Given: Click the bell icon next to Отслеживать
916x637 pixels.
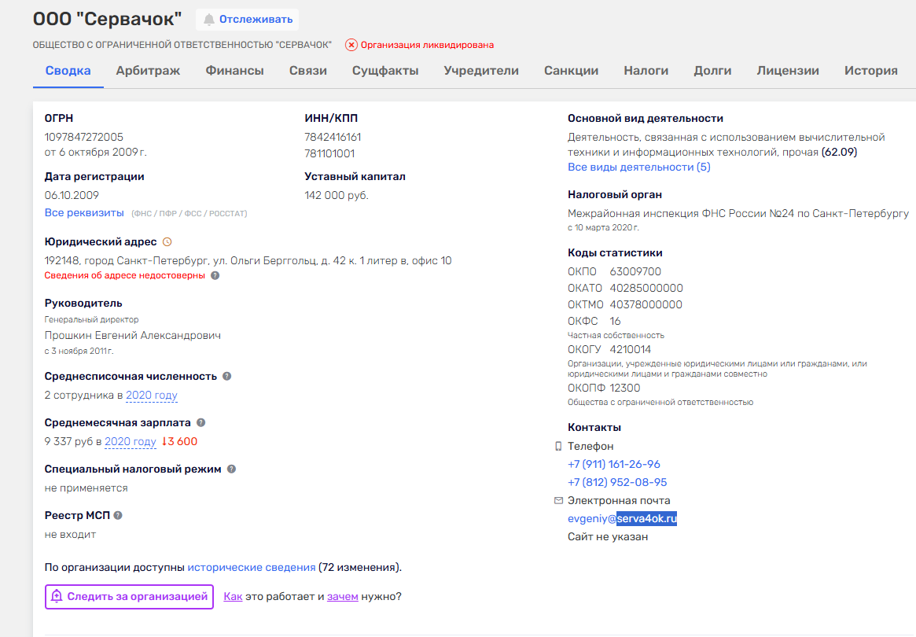Looking at the screenshot, I should point(208,20).
